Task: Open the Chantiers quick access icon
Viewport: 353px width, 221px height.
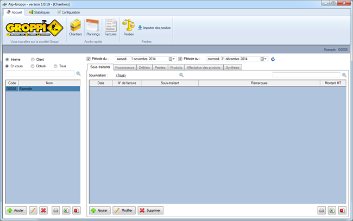Action: [x=75, y=27]
